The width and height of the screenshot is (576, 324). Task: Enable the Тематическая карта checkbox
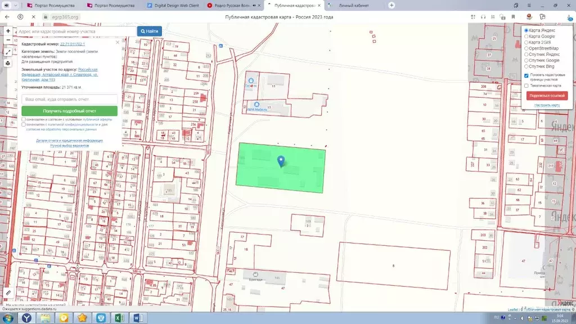coord(526,86)
